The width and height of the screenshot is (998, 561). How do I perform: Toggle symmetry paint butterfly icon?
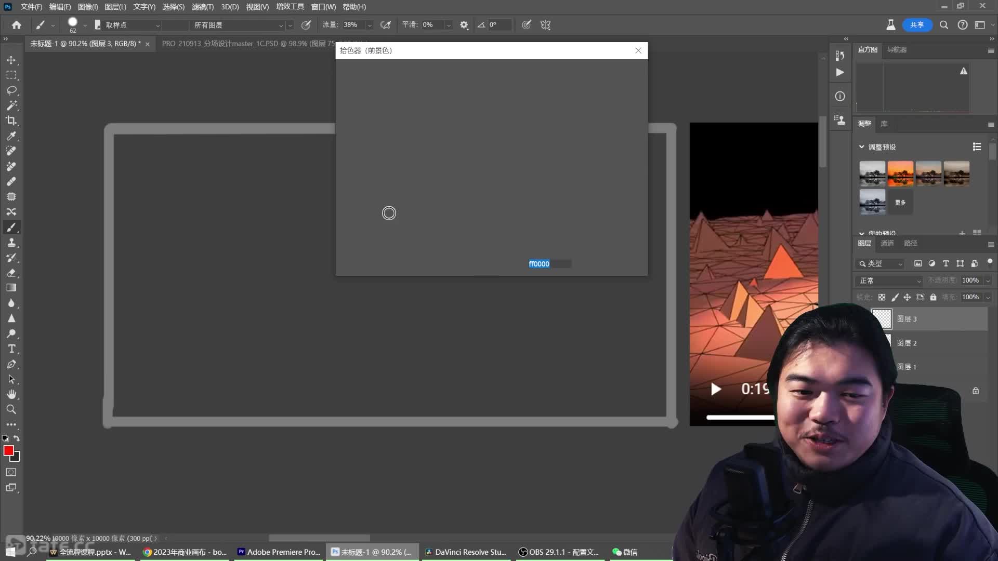[x=545, y=25]
